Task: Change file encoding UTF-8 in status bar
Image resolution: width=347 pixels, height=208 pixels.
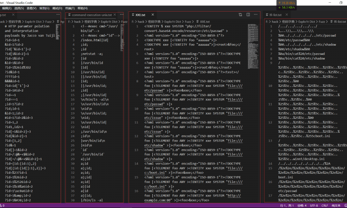Action: tap(314, 206)
